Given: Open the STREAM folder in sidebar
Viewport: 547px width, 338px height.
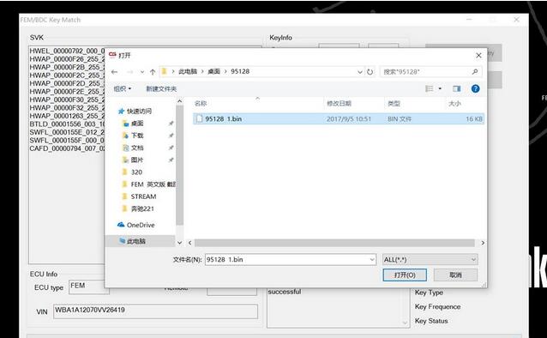Looking at the screenshot, I should point(139,196).
